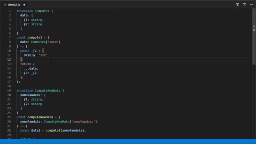Click 'someRawdata' property on line 20
The height and width of the screenshot is (144, 256).
click(30, 95)
